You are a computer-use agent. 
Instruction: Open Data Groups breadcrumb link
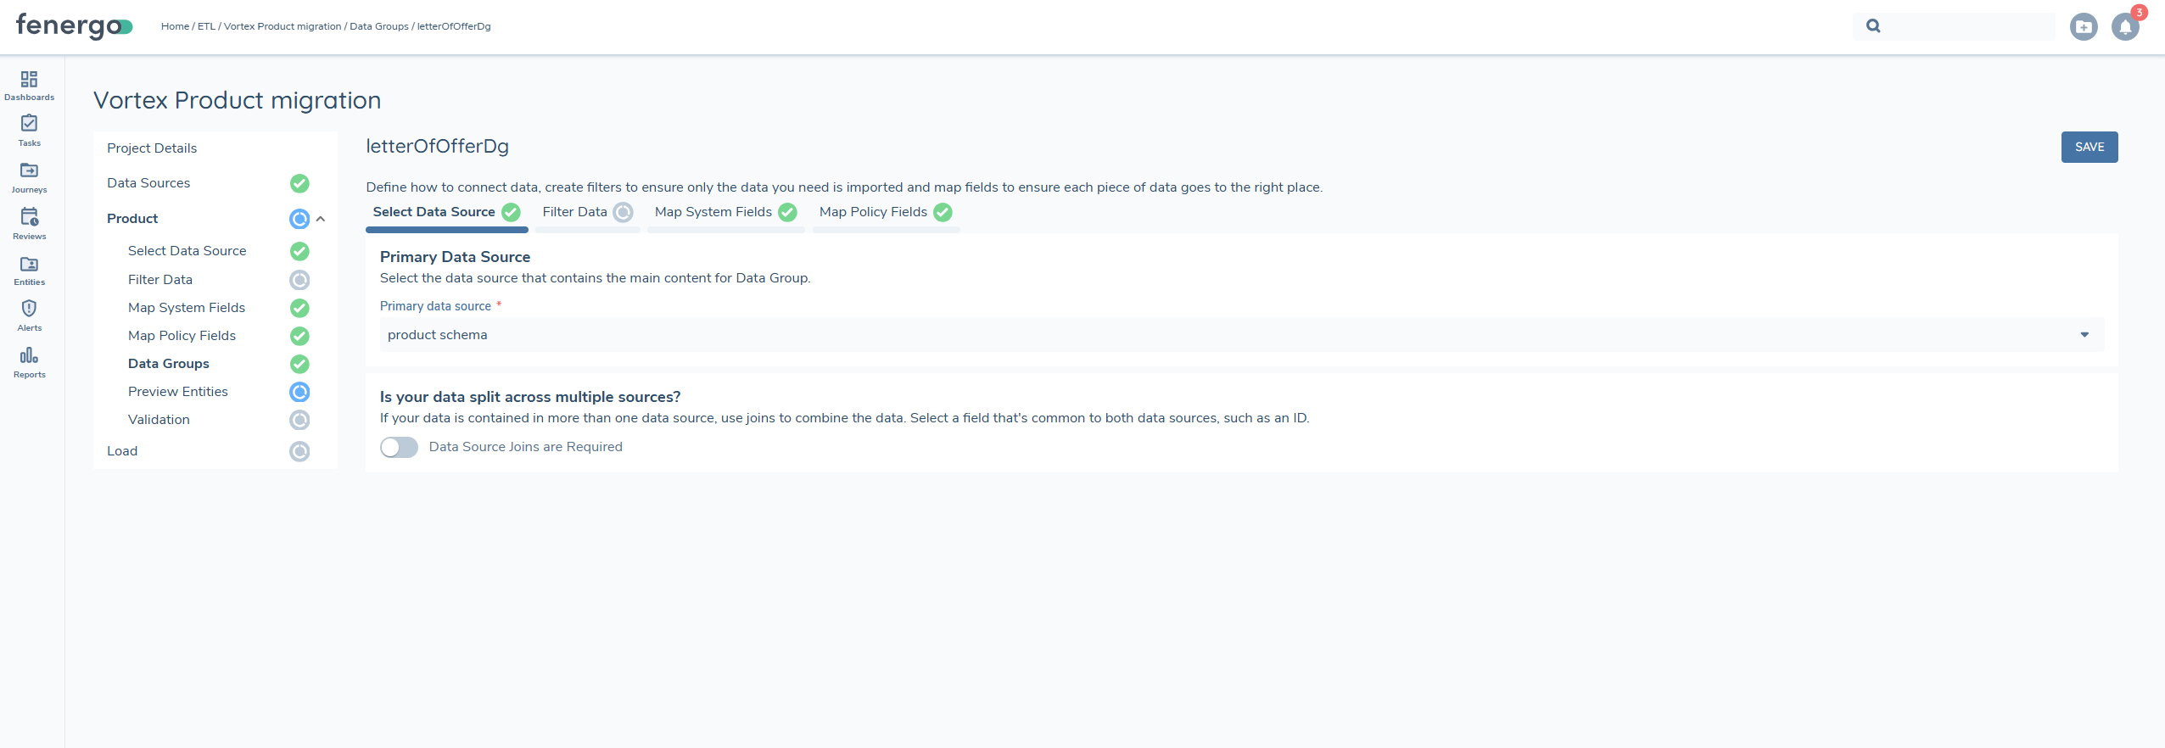pos(379,26)
